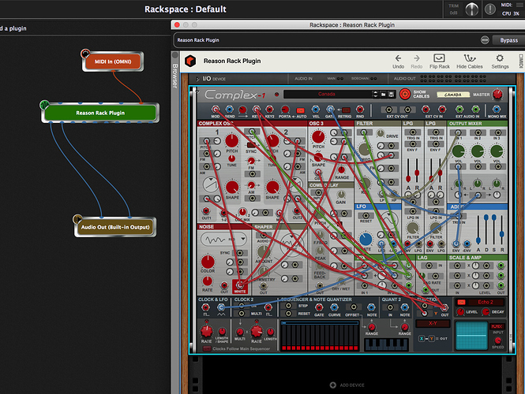Click the Clock & LFO RATE knob
Viewport: 525px width, 394px height.
click(x=206, y=332)
